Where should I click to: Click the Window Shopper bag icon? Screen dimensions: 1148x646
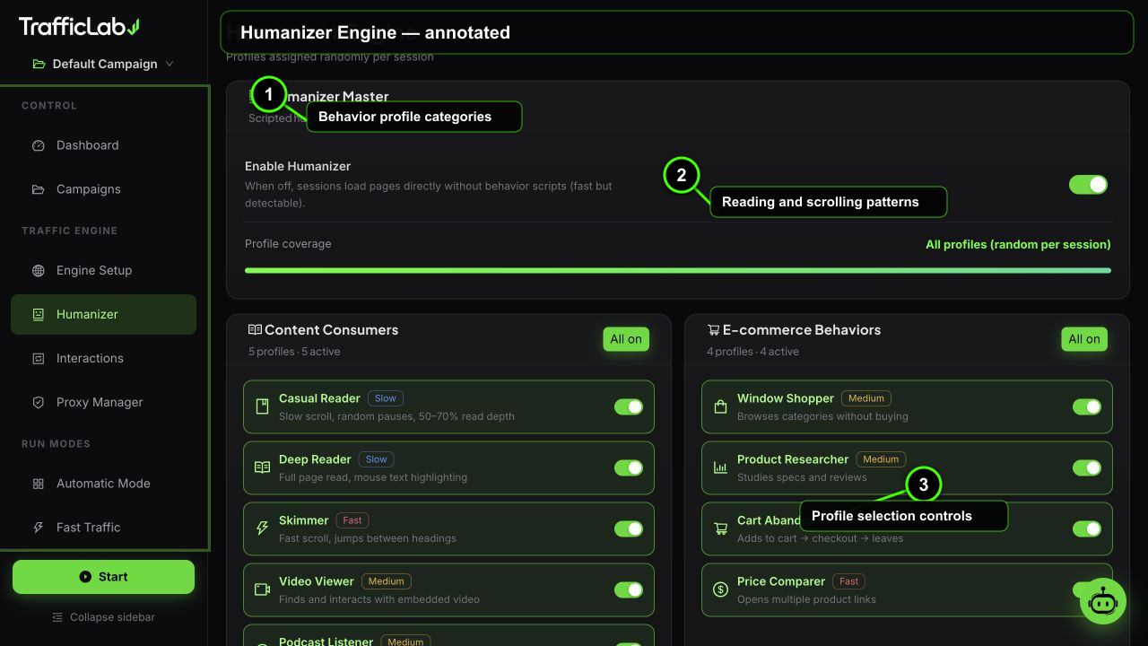click(x=720, y=406)
